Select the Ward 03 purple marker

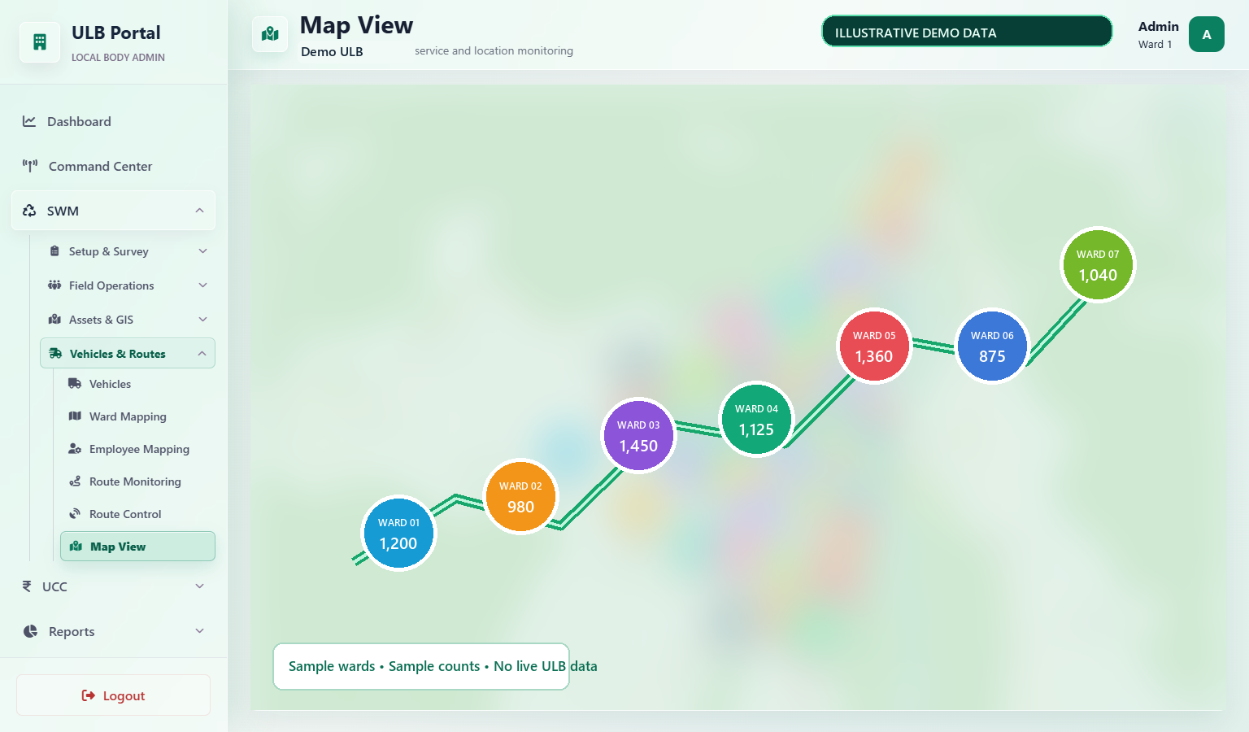[638, 436]
